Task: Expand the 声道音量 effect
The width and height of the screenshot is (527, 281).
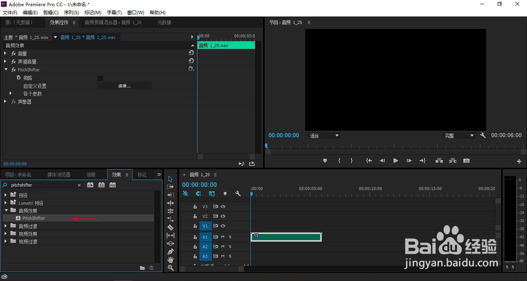Action: pyautogui.click(x=5, y=62)
